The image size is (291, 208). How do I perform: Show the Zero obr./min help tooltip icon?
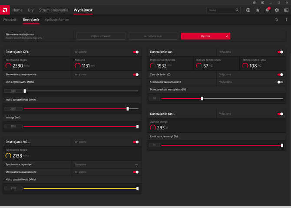[169, 74]
